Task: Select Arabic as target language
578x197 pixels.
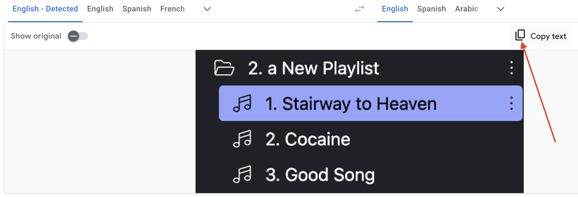Action: click(466, 9)
